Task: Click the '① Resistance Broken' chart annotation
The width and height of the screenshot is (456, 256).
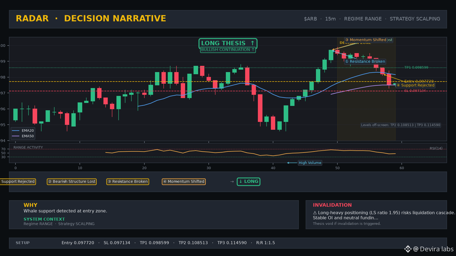Action: 365,61
